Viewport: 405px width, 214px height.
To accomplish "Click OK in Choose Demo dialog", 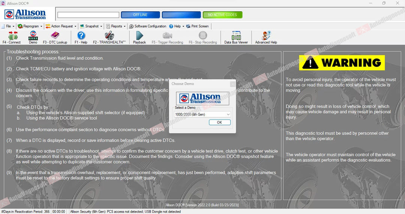I will (219, 122).
